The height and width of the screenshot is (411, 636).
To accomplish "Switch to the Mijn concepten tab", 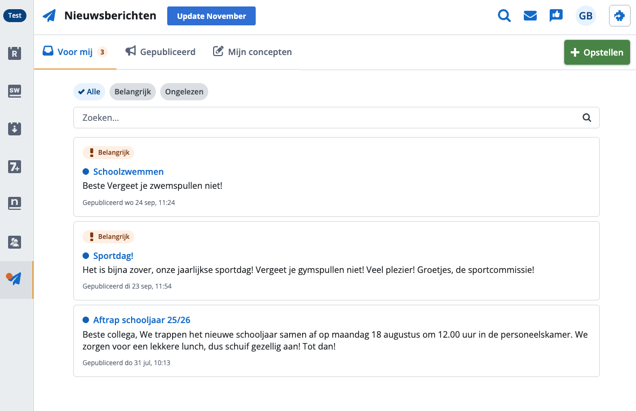I will click(x=252, y=52).
